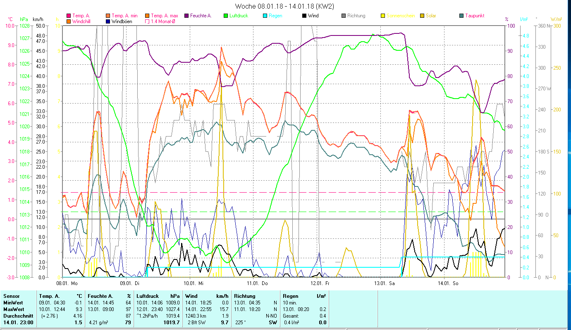Click the rain total '0.4 l/m²'

pyautogui.click(x=292, y=323)
